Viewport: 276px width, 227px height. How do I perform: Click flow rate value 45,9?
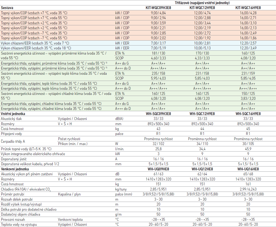pyautogui.click(x=248, y=149)
